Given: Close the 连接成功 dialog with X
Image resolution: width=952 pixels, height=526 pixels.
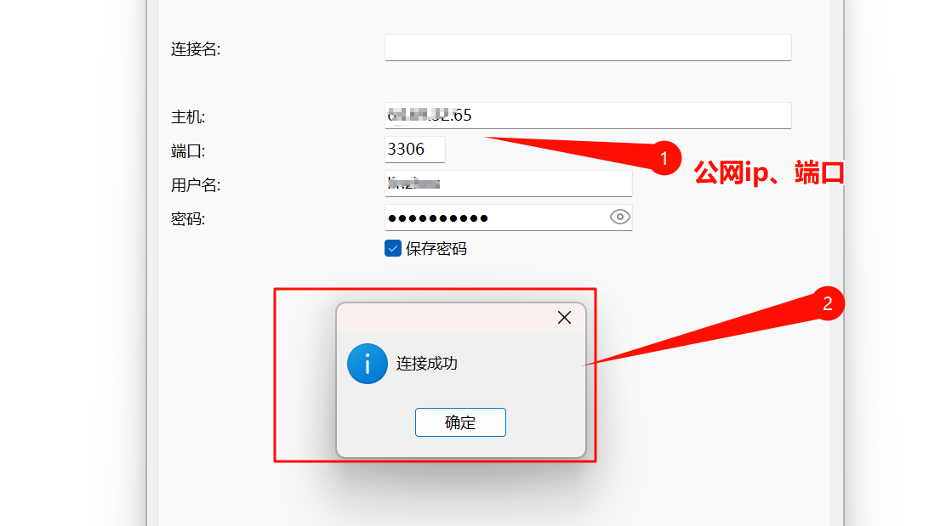Looking at the screenshot, I should [x=564, y=317].
